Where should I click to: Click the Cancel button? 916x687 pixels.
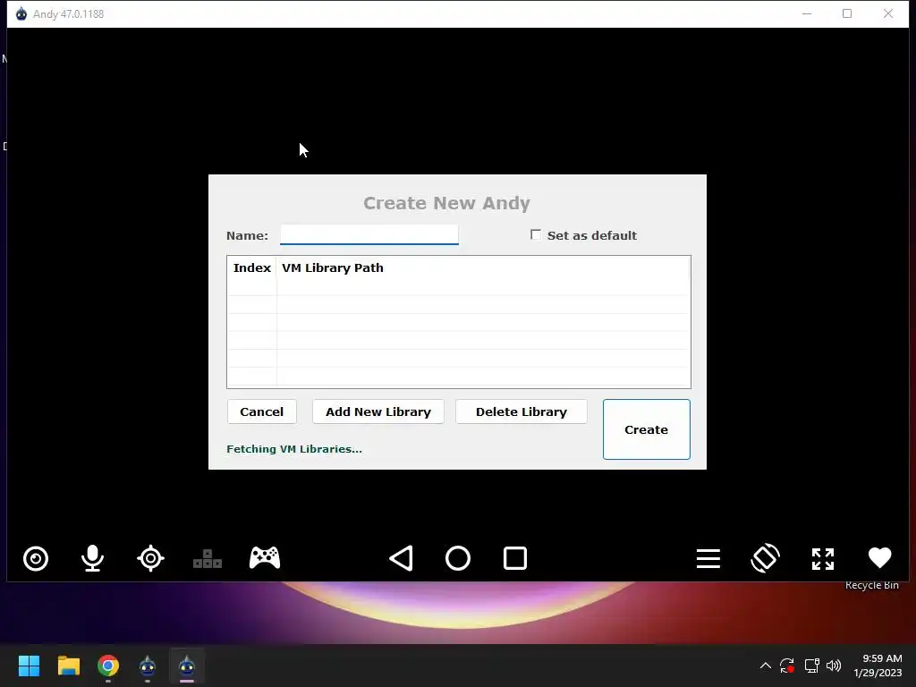[262, 411]
